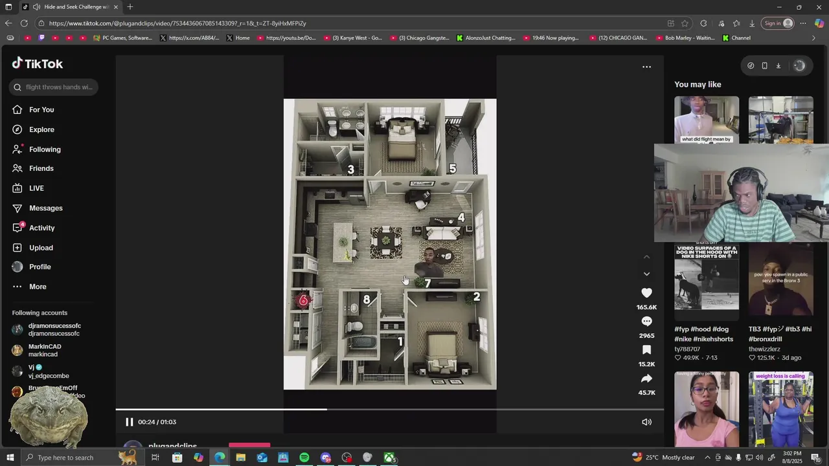
Task: Open browser Downloads icon
Action: 752,23
